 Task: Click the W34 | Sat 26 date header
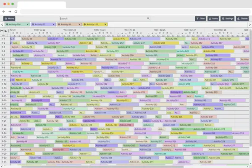160,30
